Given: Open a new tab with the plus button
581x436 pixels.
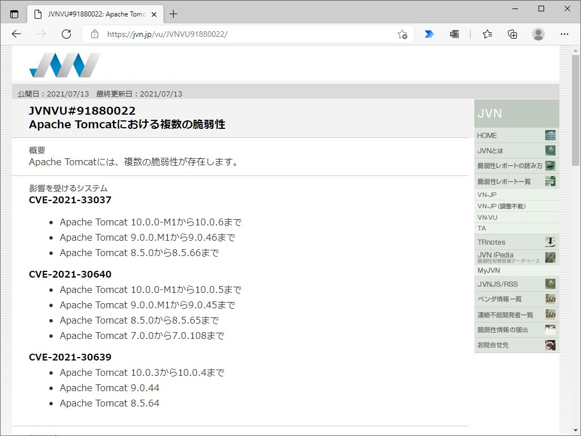Looking at the screenshot, I should tap(174, 12).
